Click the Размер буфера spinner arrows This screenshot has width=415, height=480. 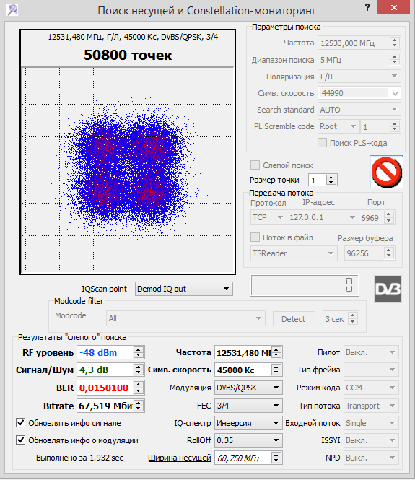coord(389,253)
